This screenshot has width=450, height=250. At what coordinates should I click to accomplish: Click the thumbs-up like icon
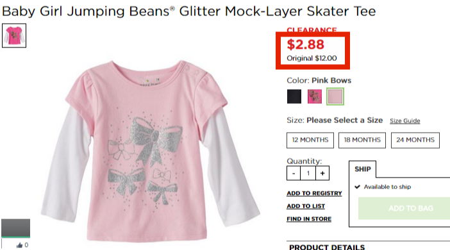pyautogui.click(x=19, y=245)
